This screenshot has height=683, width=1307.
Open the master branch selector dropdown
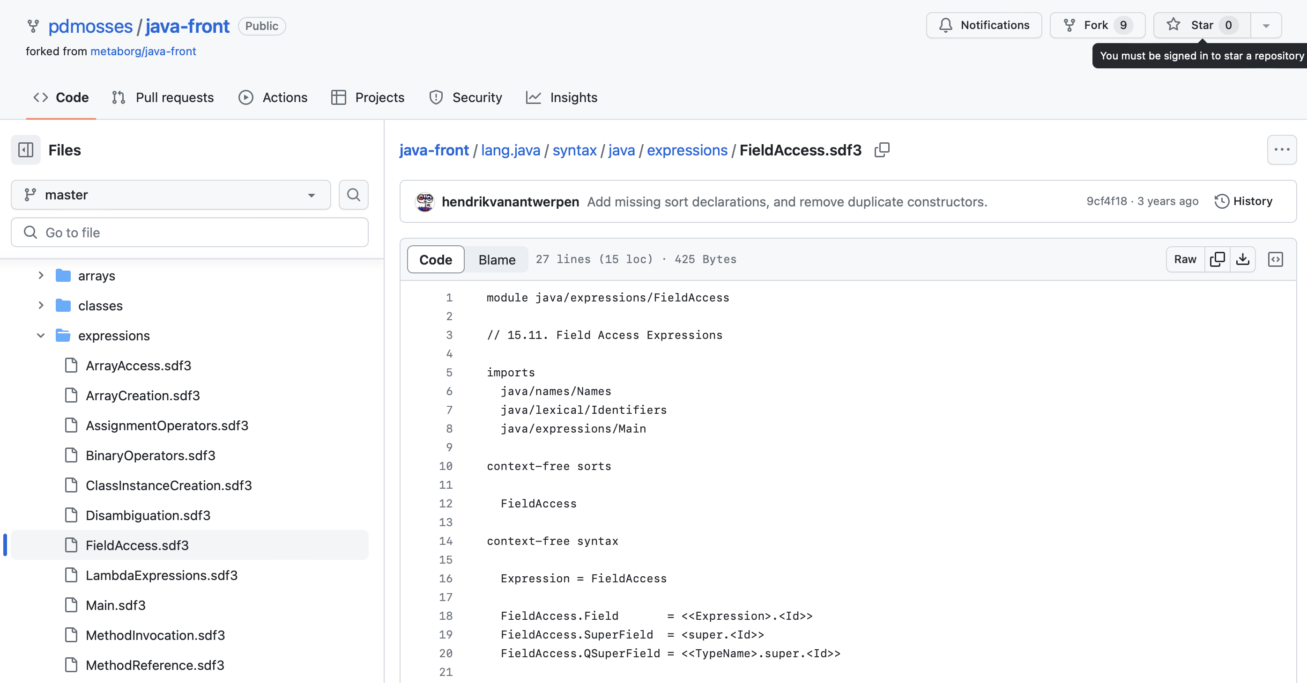coord(171,195)
